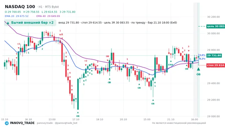This screenshot has width=225, height=127.
Task: Click the 15.10 date label on the time axis
Action: [x=5, y=119]
